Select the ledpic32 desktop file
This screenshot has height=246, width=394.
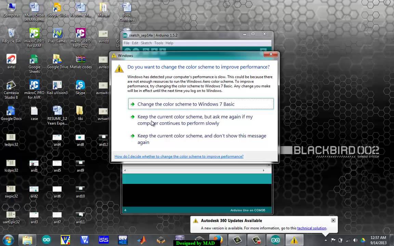[x=11, y=139]
